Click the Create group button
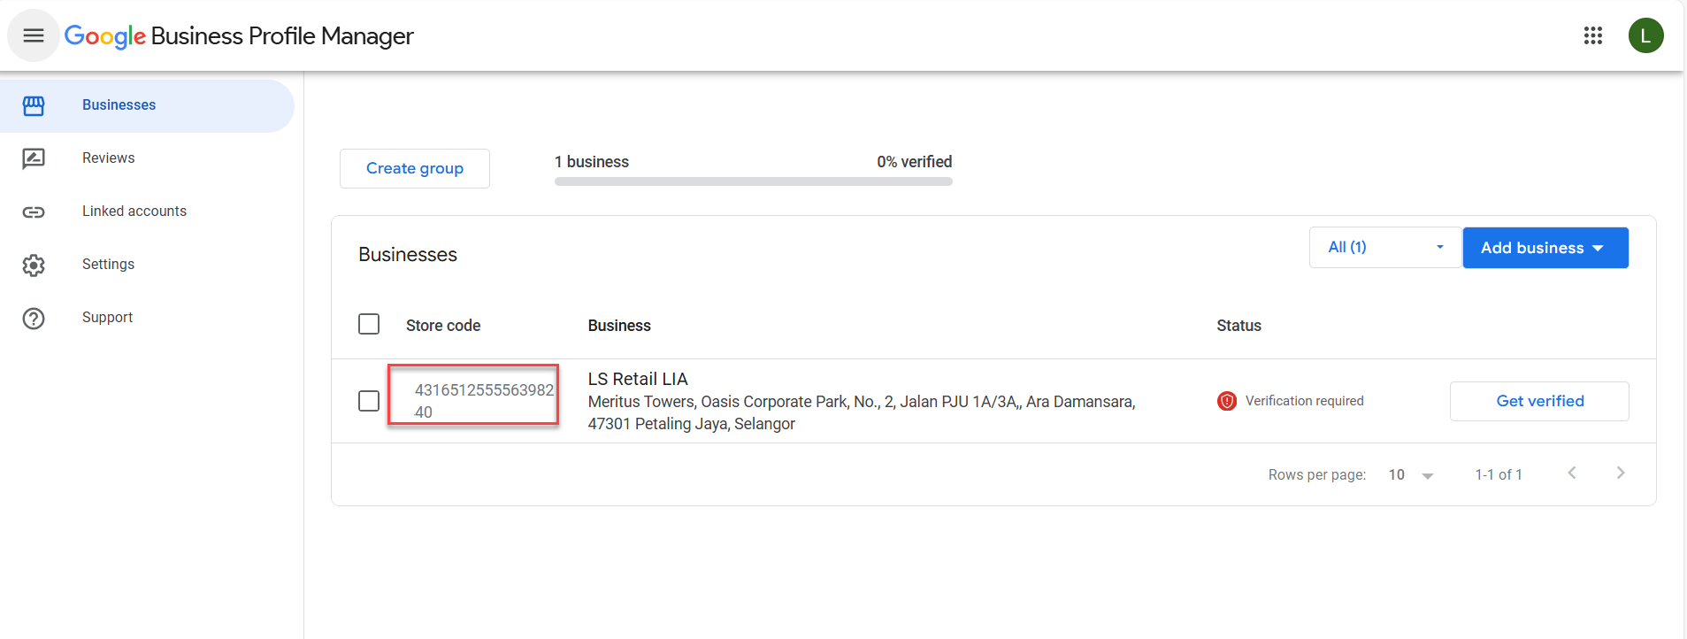The height and width of the screenshot is (639, 1687). pos(415,168)
